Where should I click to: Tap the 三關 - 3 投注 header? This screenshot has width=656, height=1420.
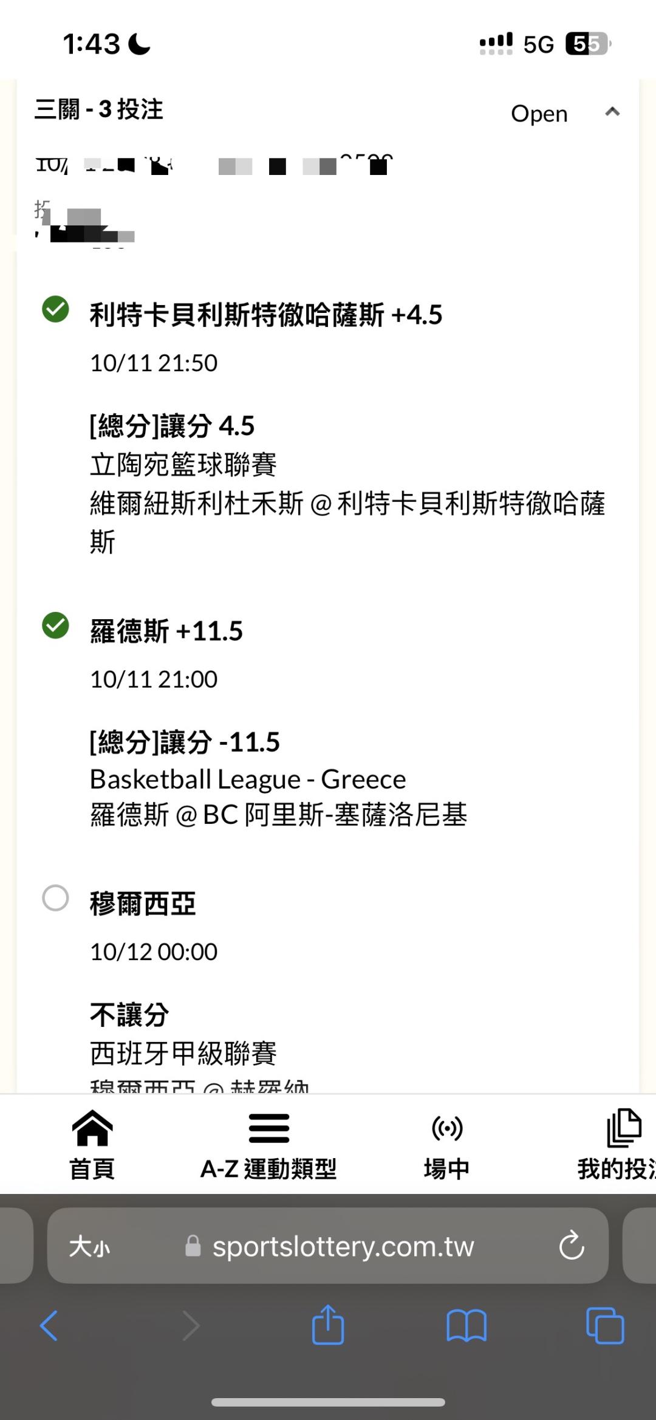pyautogui.click(x=99, y=110)
